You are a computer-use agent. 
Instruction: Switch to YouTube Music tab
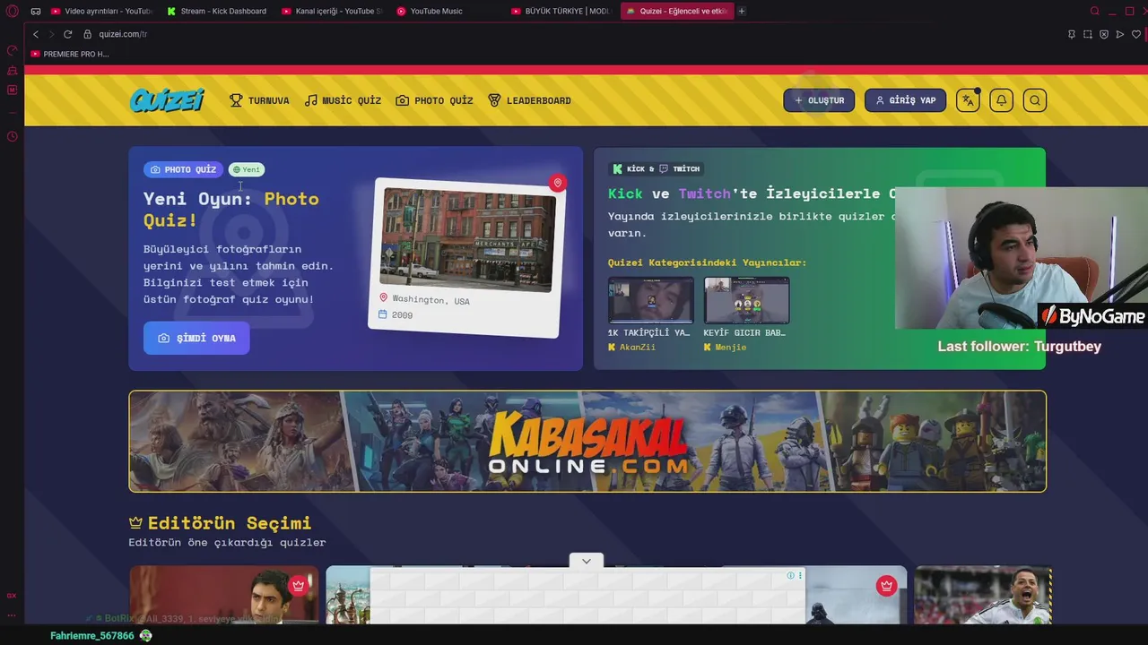coord(447,11)
